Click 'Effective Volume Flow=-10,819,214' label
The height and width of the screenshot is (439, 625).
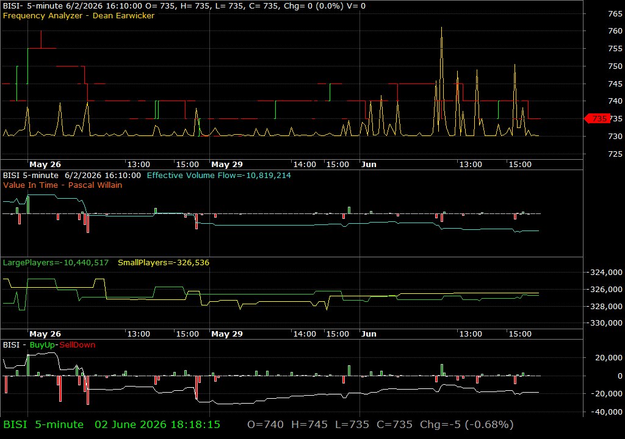point(219,175)
